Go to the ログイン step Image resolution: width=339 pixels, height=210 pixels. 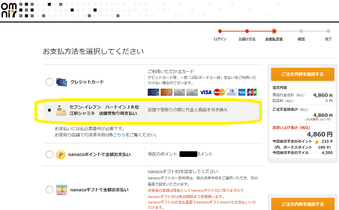tap(220, 31)
